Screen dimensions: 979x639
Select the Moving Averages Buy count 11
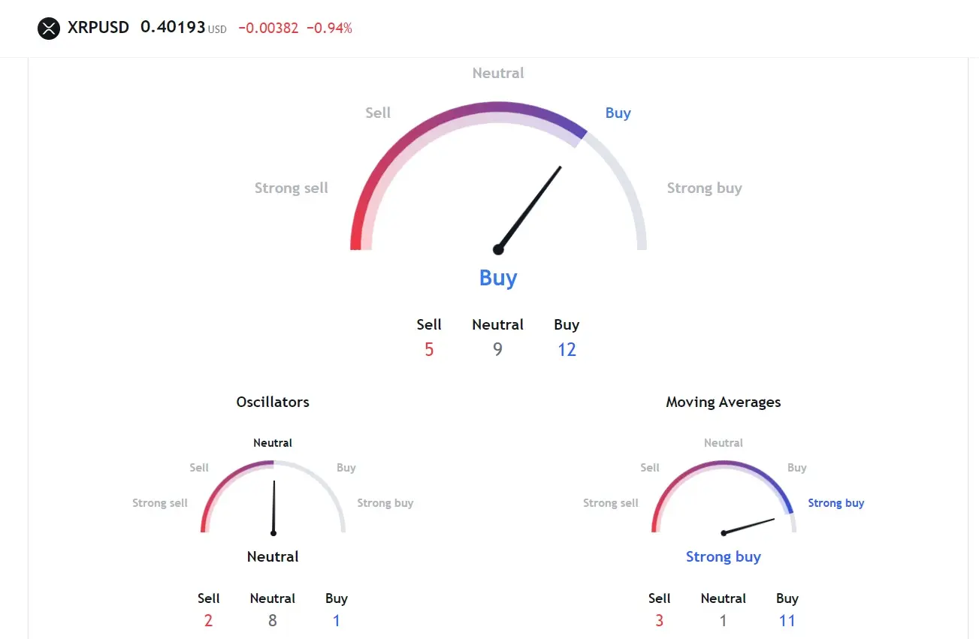click(x=787, y=620)
